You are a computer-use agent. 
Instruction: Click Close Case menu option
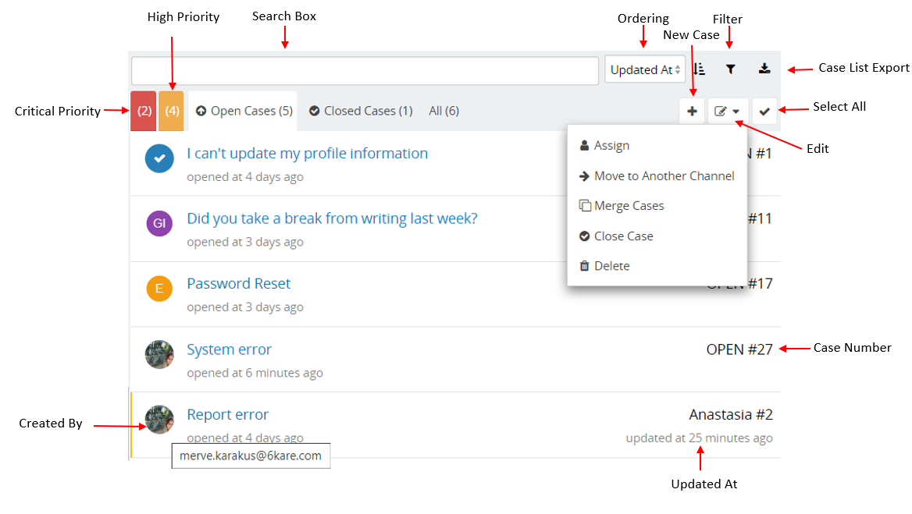(x=623, y=236)
